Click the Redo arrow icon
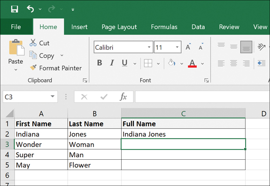The image size is (270, 186). [x=52, y=9]
